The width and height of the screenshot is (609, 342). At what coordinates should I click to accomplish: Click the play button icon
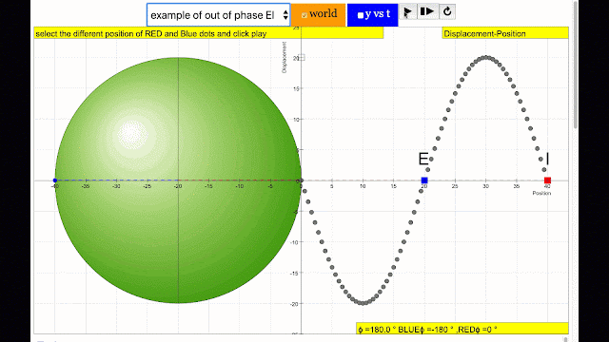coord(407,12)
